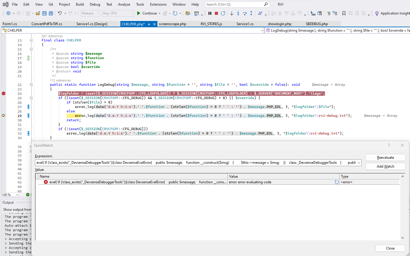Open the Expression history dropdown in QuickWatch
The height and width of the screenshot is (256, 410).
(359, 163)
